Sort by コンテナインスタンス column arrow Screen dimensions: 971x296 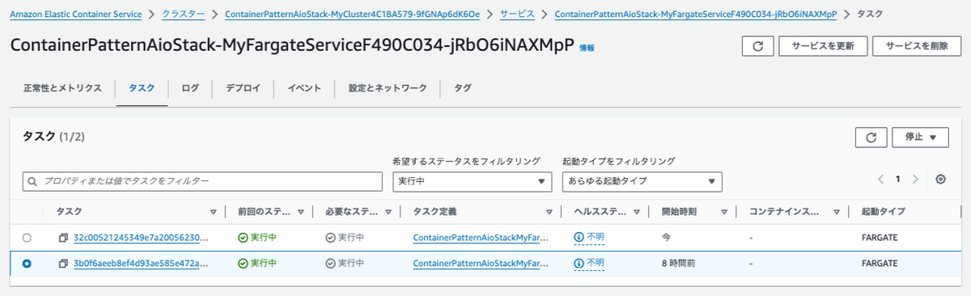pyautogui.click(x=836, y=212)
